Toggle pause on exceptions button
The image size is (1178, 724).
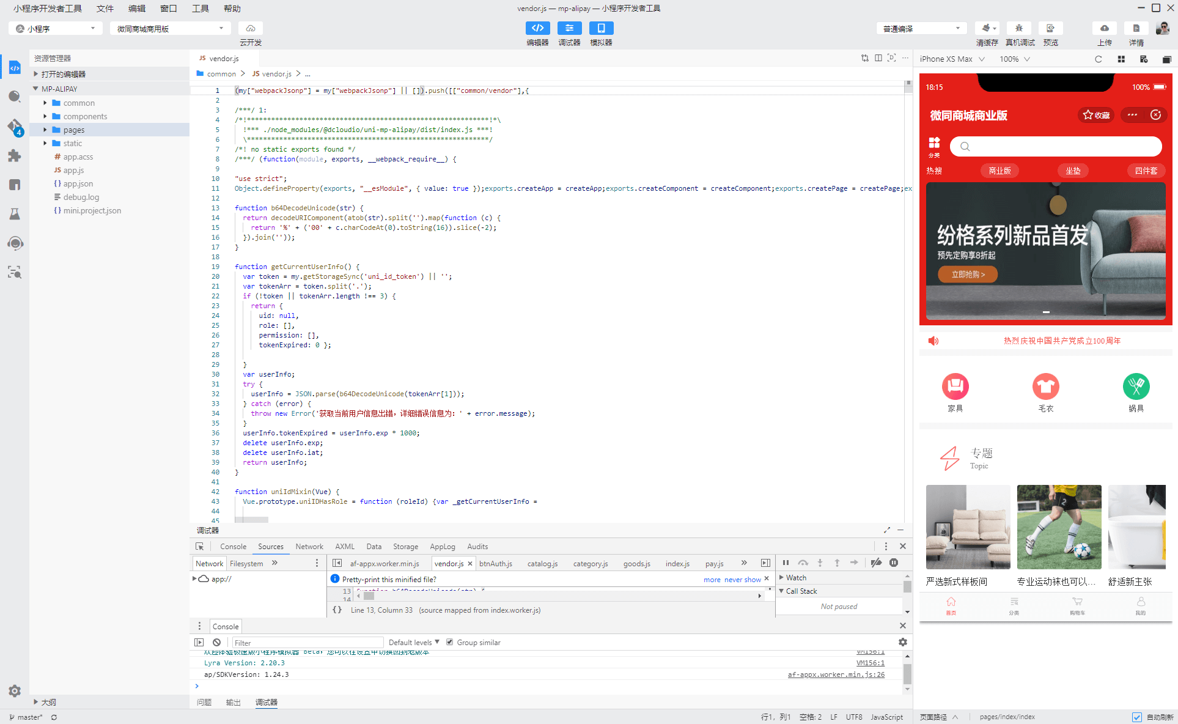click(x=894, y=563)
